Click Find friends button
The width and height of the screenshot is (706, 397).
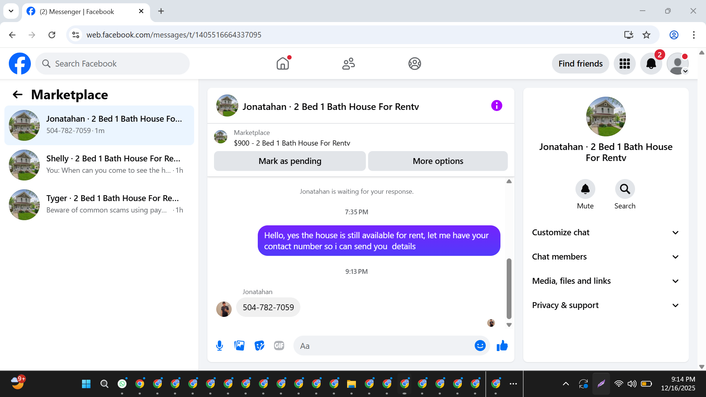[580, 64]
